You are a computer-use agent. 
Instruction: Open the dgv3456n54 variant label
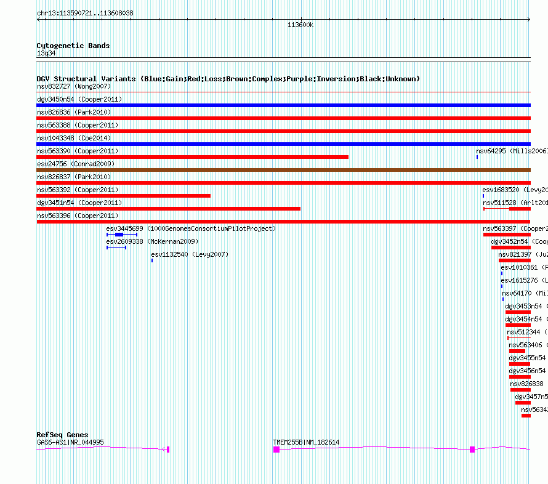point(527,371)
